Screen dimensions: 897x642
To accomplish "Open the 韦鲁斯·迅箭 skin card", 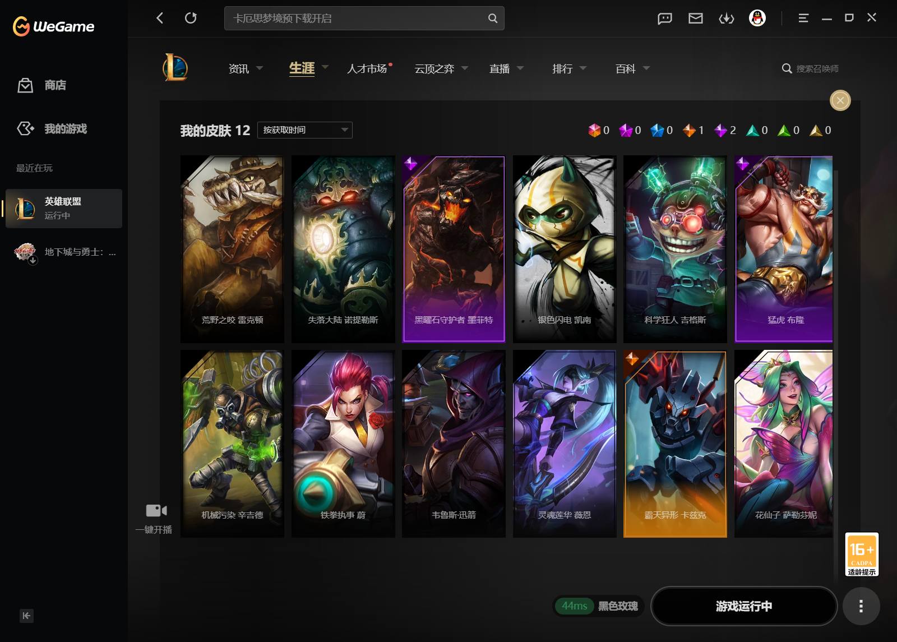I will [x=454, y=444].
